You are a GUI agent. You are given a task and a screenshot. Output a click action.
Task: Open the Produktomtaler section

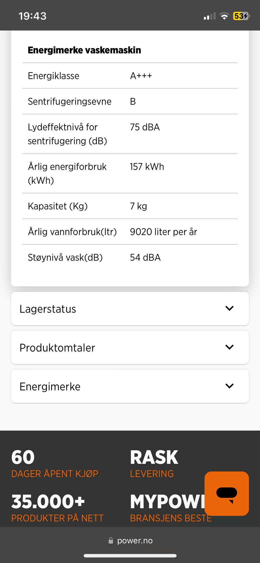pos(57,348)
